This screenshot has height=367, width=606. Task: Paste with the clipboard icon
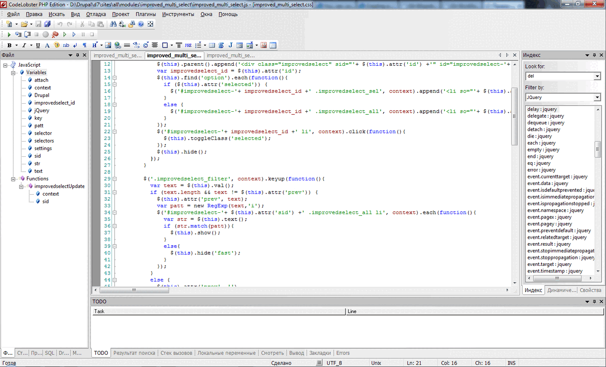pos(100,24)
